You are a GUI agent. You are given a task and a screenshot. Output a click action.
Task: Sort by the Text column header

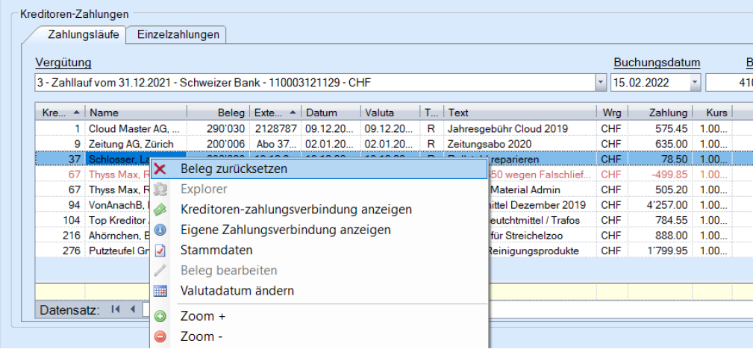coord(520,113)
